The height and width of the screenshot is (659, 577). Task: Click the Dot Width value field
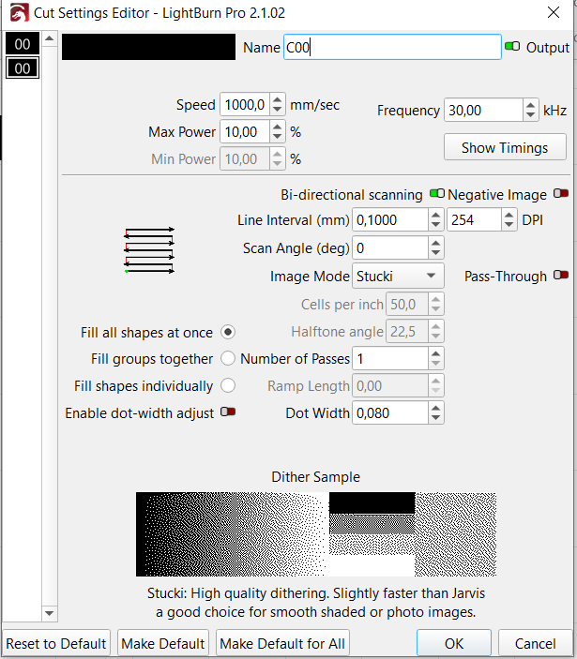point(390,412)
